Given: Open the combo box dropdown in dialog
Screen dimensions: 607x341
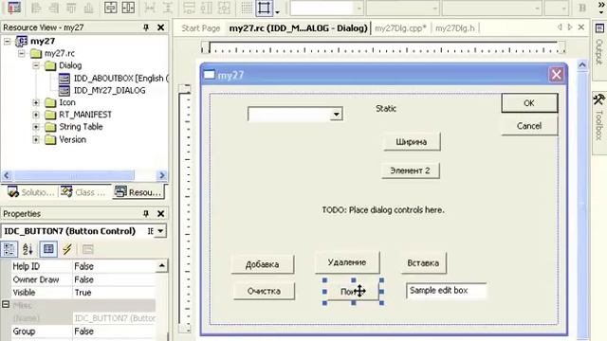Looking at the screenshot, I should 337,114.
